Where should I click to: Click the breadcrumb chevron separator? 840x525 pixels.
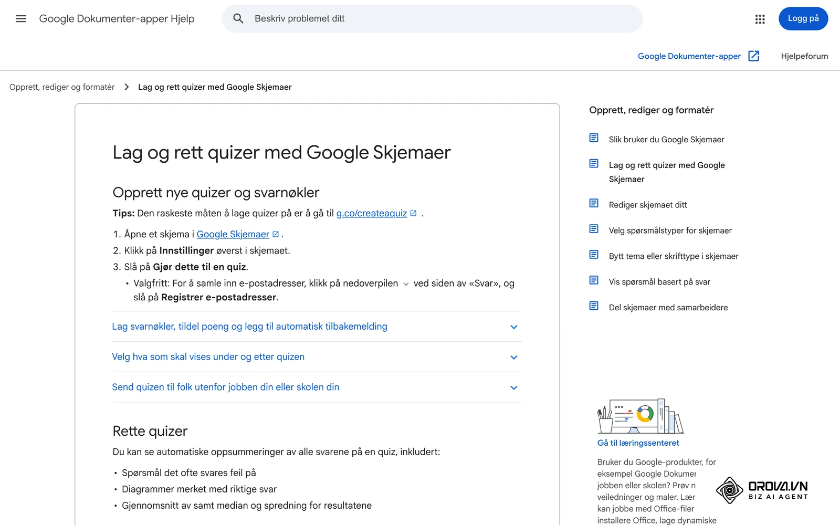pyautogui.click(x=127, y=87)
